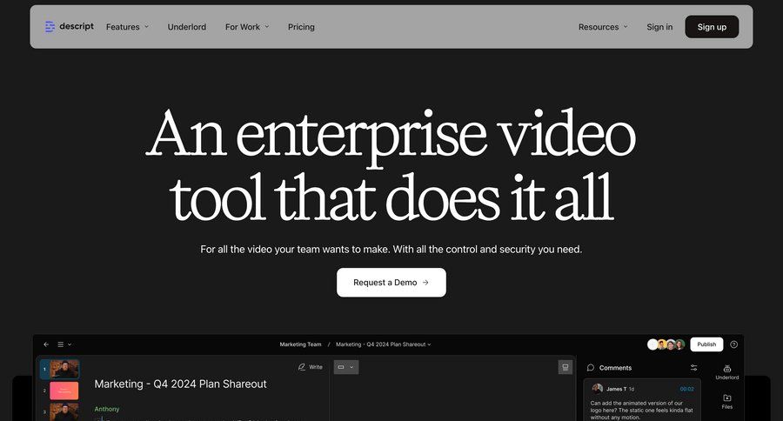
Task: Open the Files sidebar panel
Action: click(727, 402)
